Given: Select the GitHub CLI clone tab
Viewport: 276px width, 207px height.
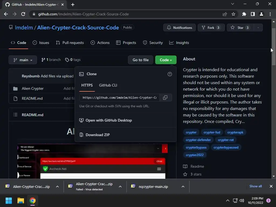Looking at the screenshot, I should (x=108, y=85).
